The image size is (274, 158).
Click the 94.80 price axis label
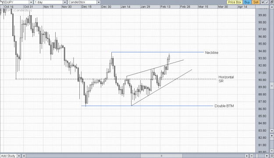[262, 51]
